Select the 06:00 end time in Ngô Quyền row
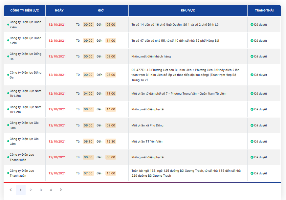This screenshot has width=286, height=200. 111,24
